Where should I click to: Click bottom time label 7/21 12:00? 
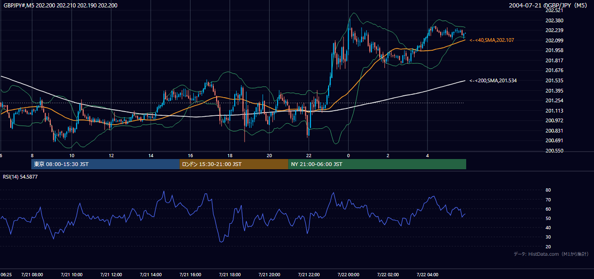[111, 275]
